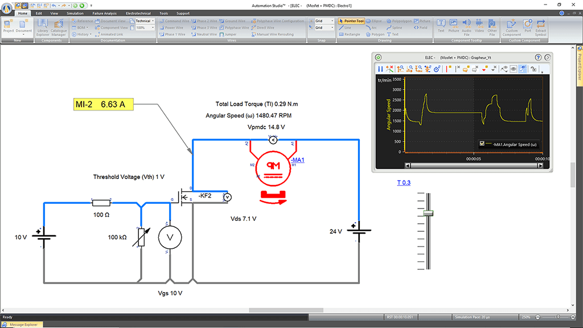Toggle the -MA1.Angular Speed curve checkbox
The image size is (583, 328).
click(482, 143)
